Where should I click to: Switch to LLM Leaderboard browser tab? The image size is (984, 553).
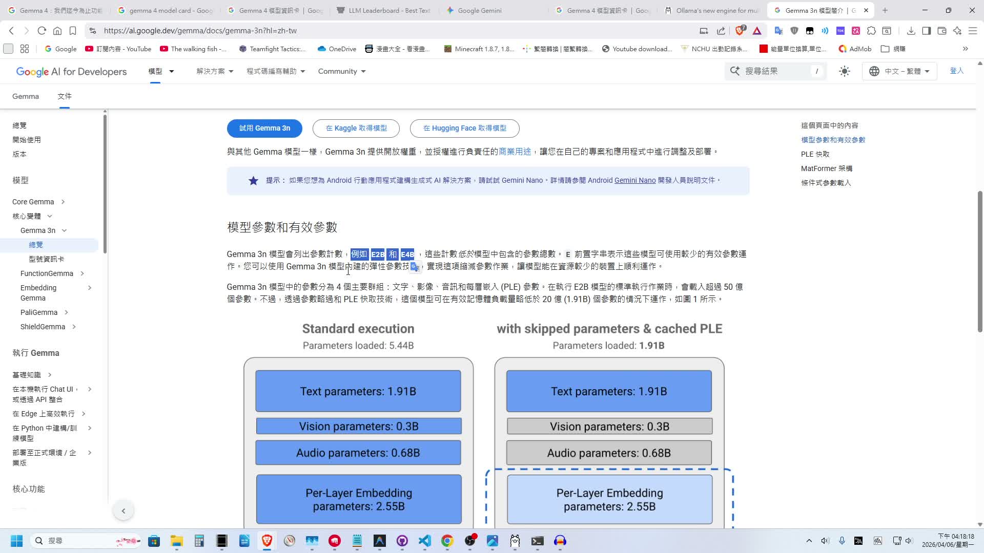pos(384,10)
